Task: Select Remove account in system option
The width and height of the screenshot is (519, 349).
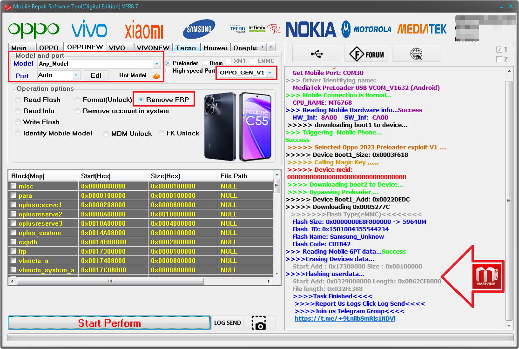Action: tap(122, 111)
